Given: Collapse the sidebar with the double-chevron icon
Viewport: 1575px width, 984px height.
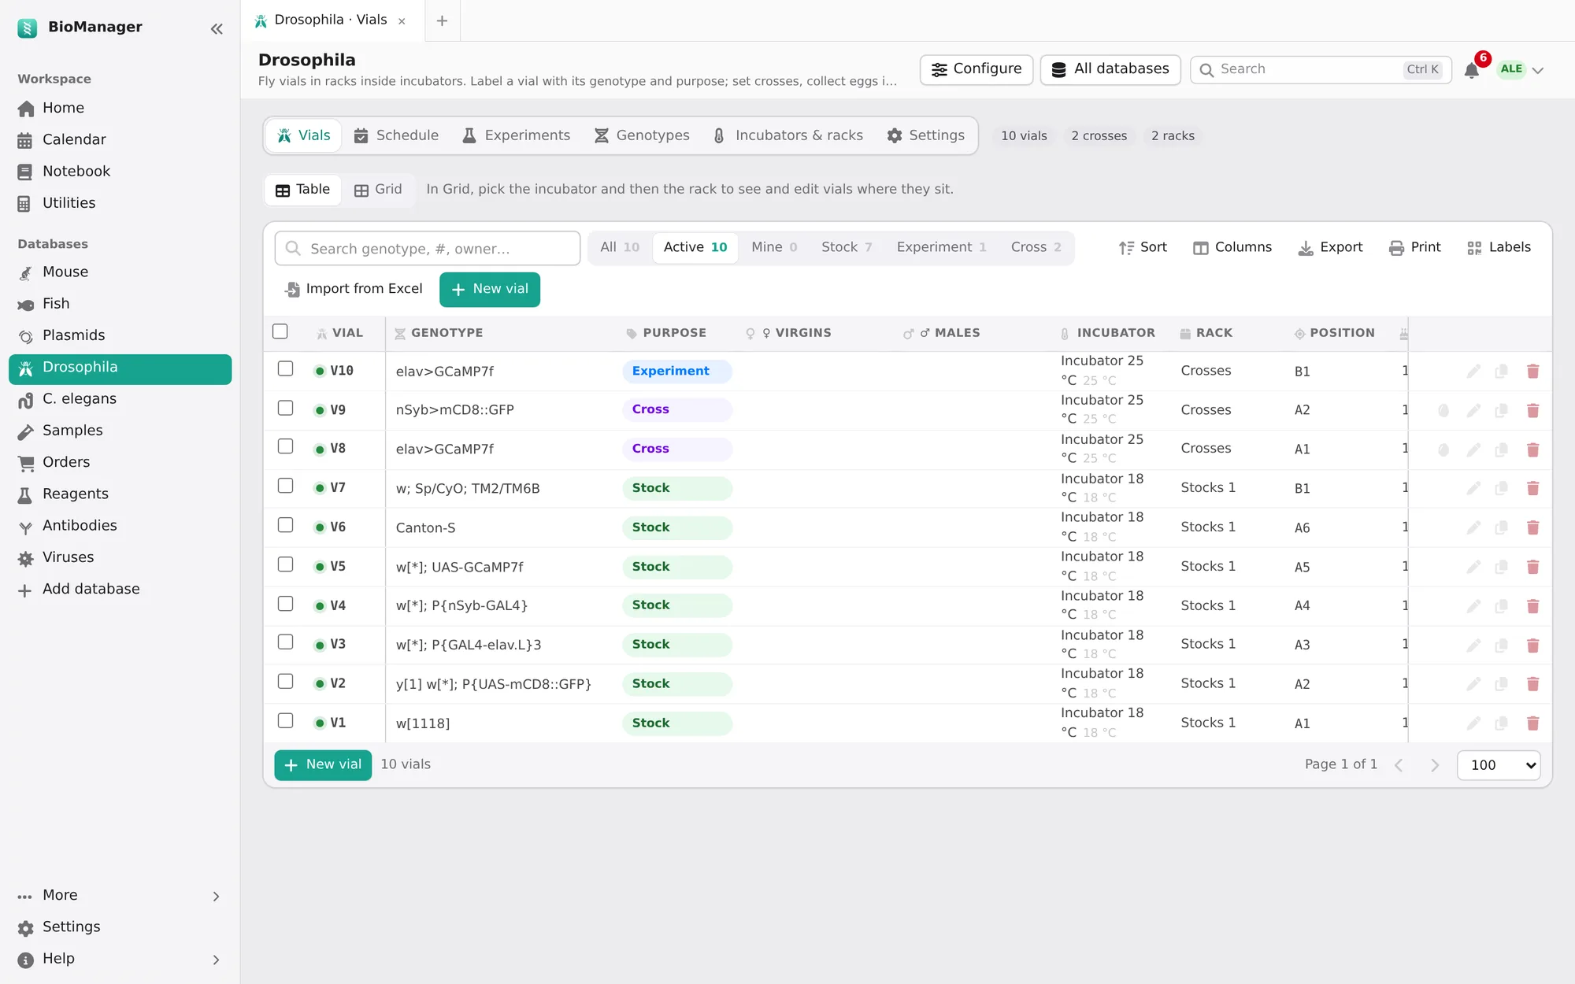Looking at the screenshot, I should (217, 29).
